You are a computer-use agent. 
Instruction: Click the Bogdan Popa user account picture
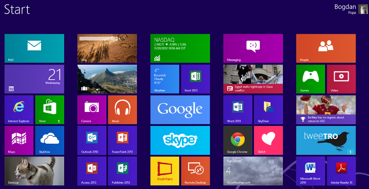point(363,9)
